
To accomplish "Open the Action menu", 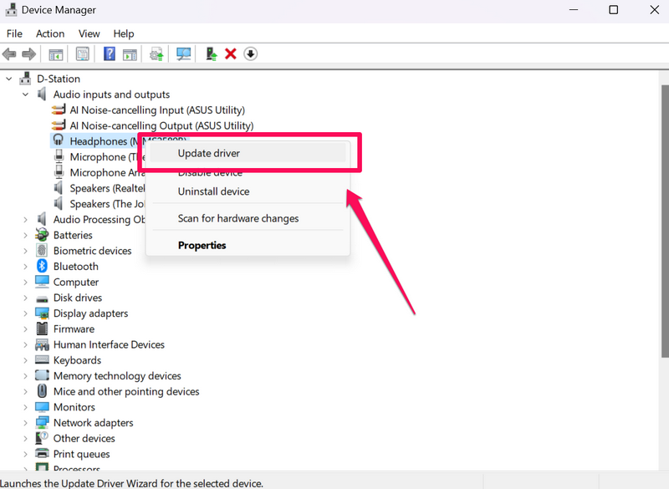I will (50, 33).
